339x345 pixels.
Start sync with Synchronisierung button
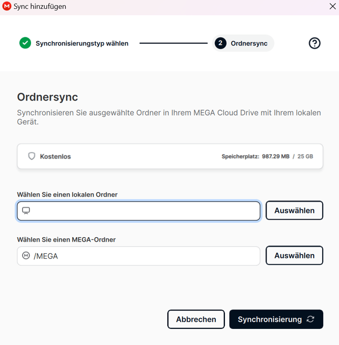click(x=276, y=319)
